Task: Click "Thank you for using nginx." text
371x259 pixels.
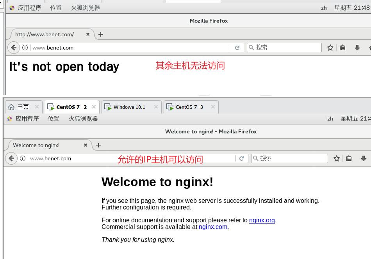Action: coord(138,239)
